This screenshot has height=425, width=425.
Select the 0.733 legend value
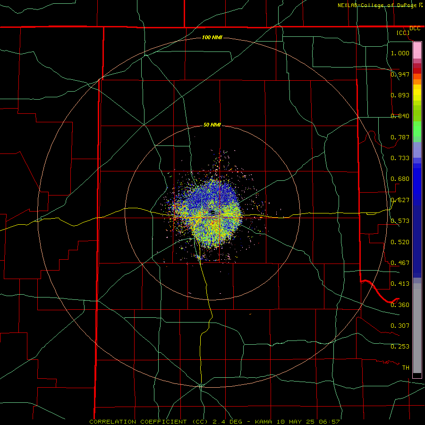click(400, 158)
